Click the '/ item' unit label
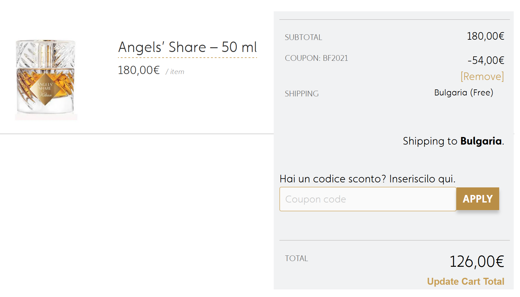This screenshot has height=297, width=520. tap(175, 72)
